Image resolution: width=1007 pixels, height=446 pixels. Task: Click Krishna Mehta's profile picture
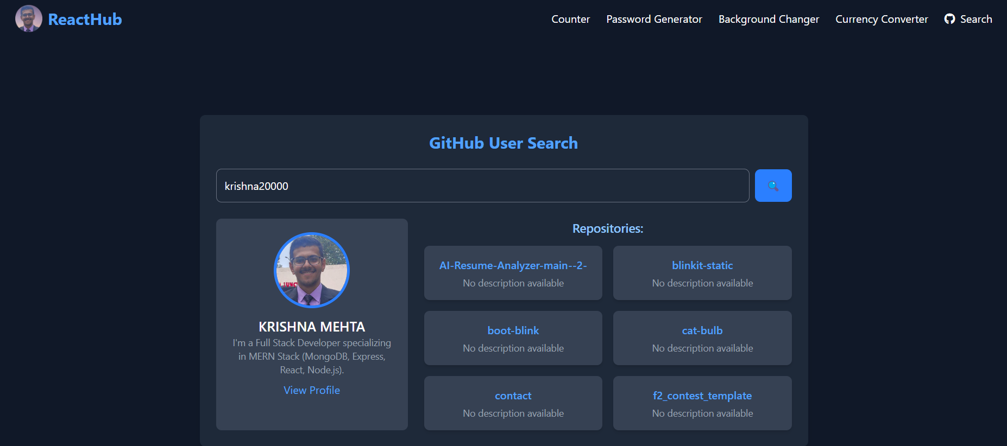pos(312,270)
